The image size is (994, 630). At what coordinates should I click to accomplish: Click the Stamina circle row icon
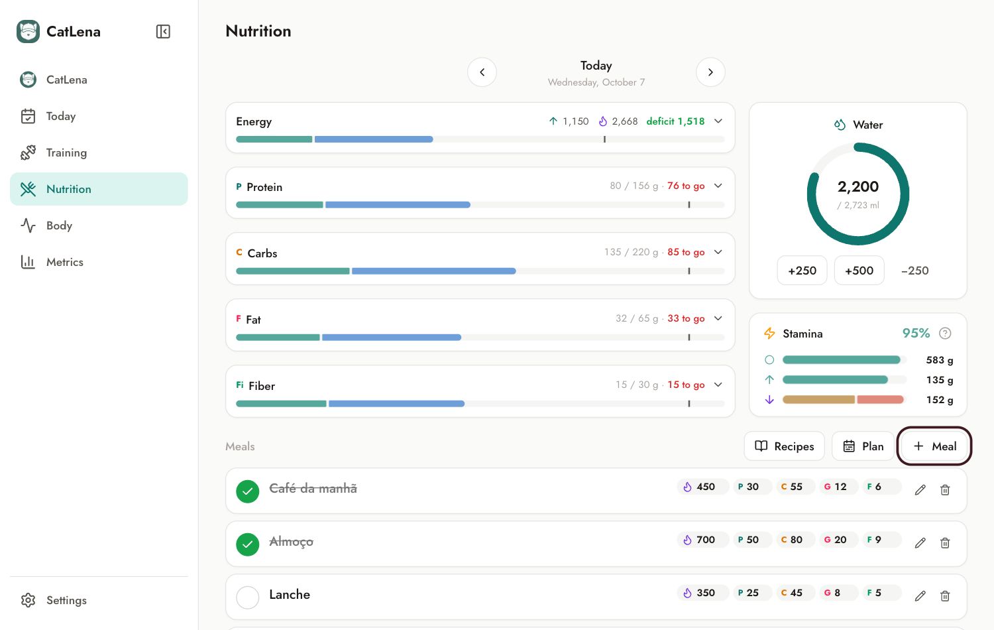coord(769,360)
